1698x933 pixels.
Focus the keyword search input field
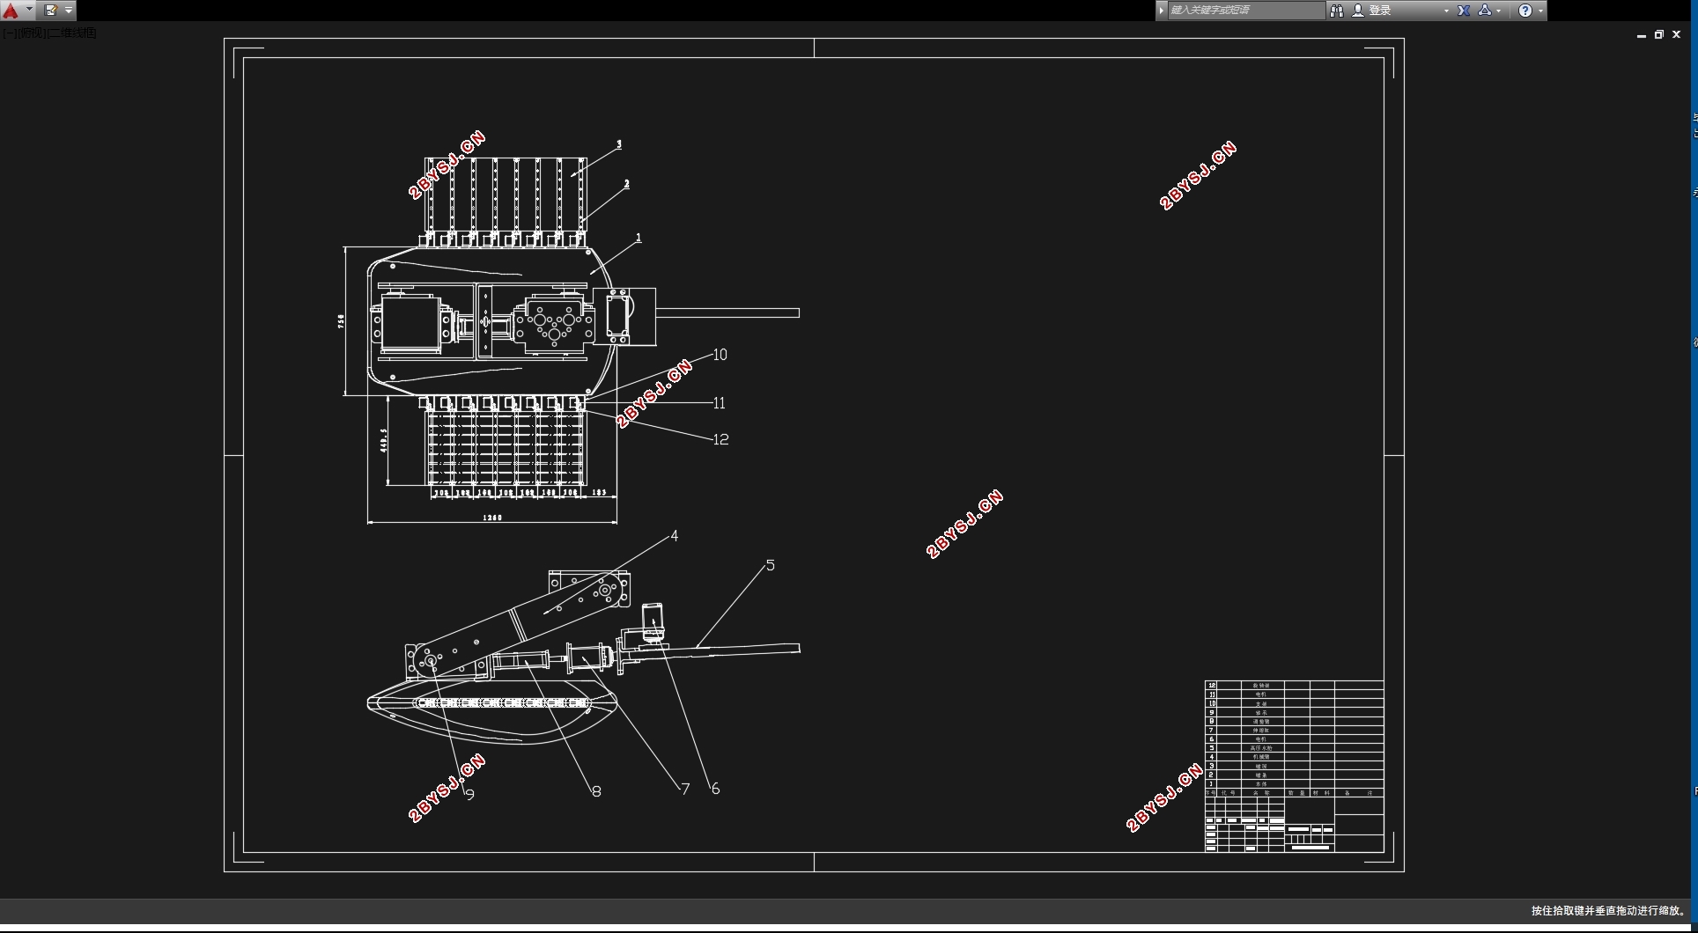(x=1246, y=11)
